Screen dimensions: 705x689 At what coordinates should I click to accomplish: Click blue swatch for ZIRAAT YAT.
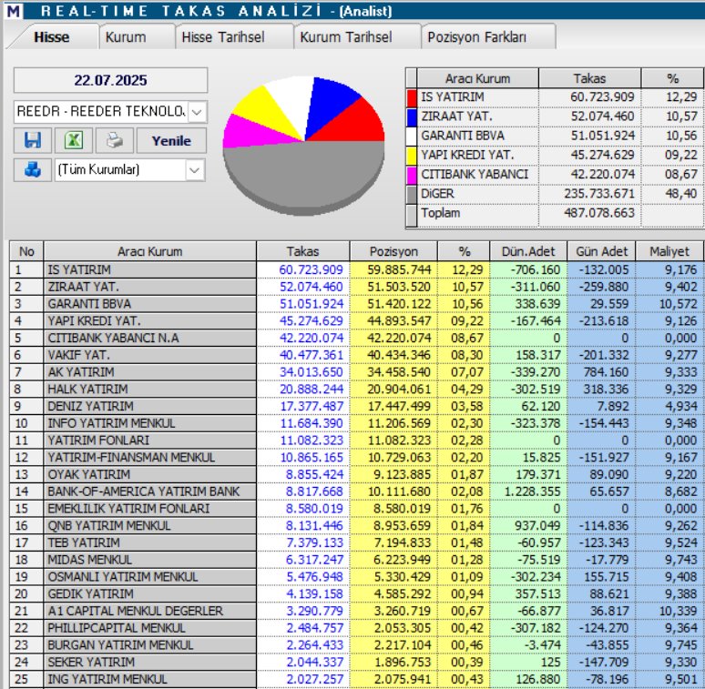coord(412,117)
